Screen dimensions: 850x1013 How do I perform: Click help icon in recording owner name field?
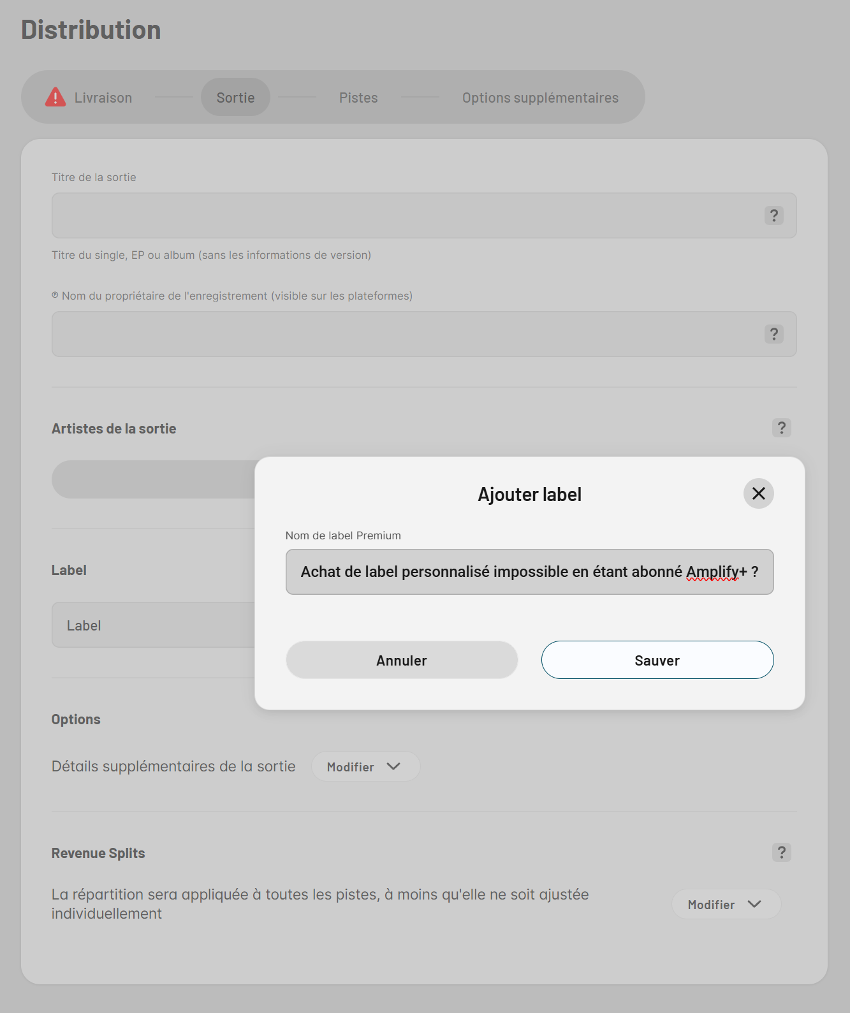[x=773, y=334]
